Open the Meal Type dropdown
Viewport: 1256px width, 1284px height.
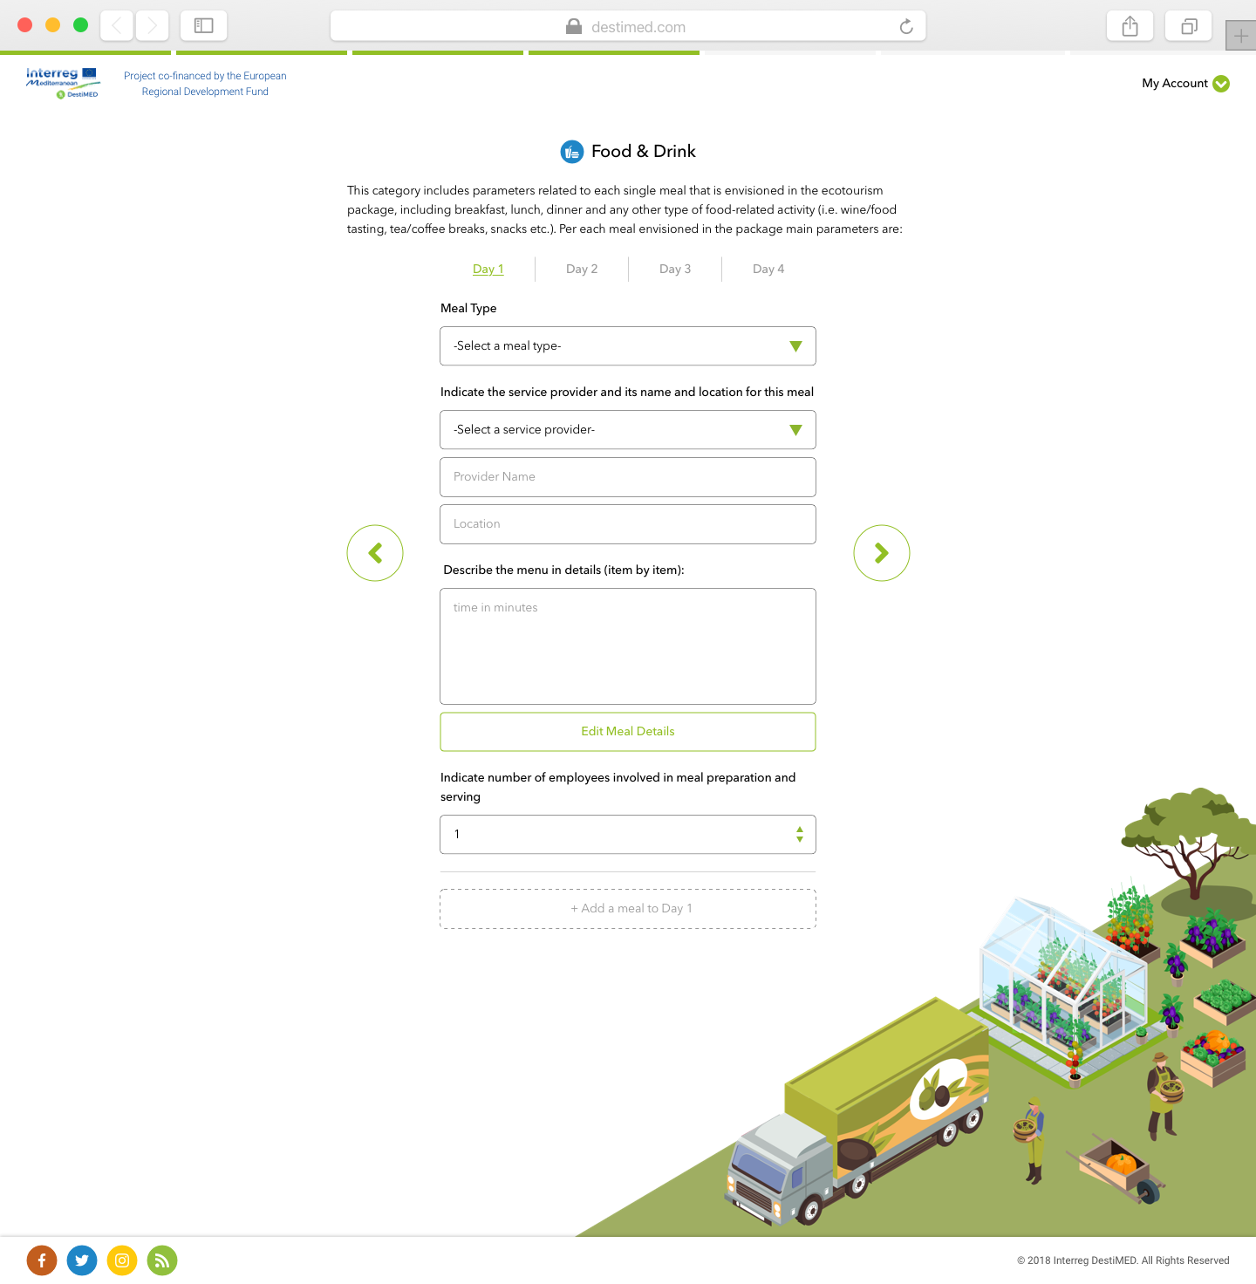pyautogui.click(x=627, y=346)
